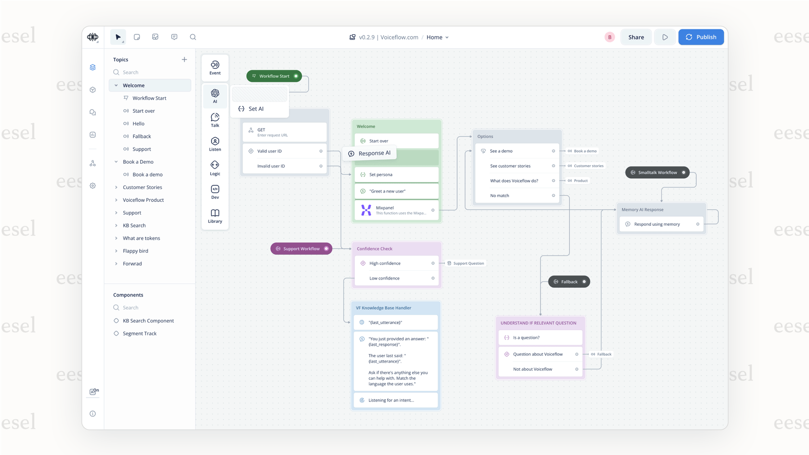
Task: Select the Logic step icon
Action: click(x=215, y=168)
